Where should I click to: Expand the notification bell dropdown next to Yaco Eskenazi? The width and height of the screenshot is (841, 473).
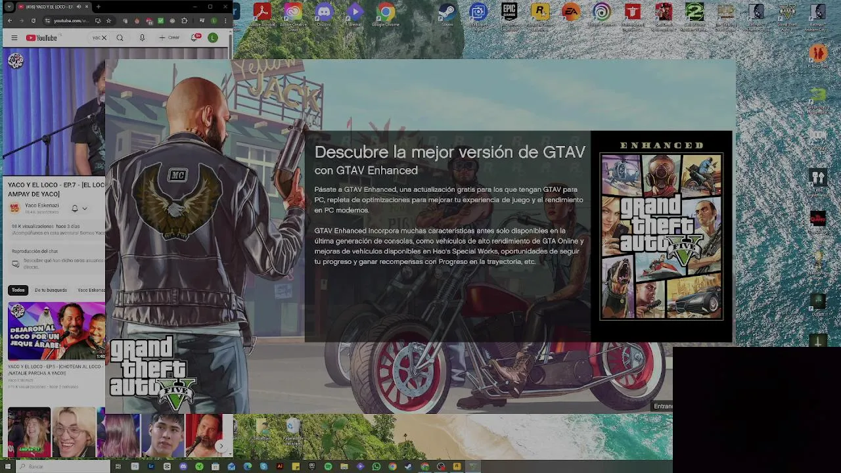[85, 208]
